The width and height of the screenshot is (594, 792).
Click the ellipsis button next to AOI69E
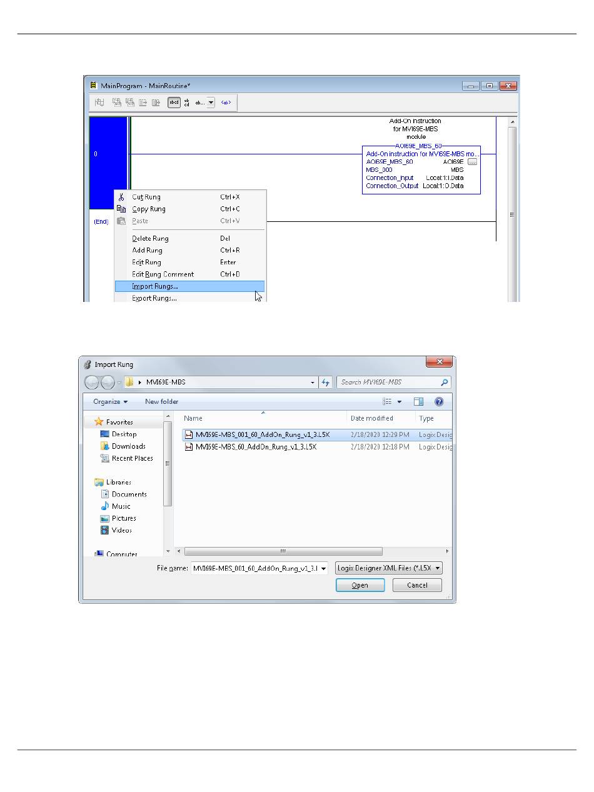(472, 161)
